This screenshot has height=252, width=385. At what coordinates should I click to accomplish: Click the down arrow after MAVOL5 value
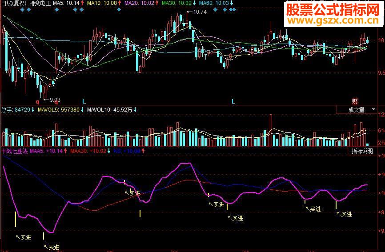(82, 110)
